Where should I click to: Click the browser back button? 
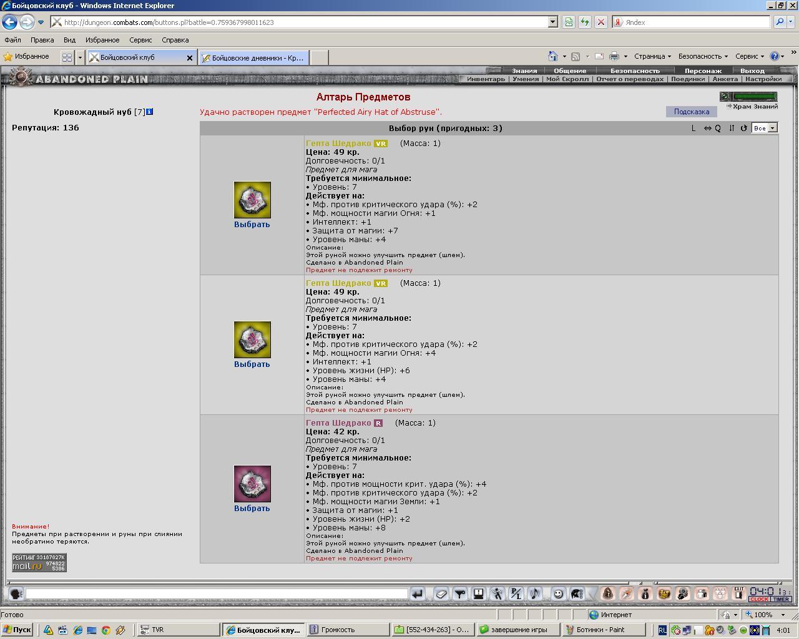pyautogui.click(x=9, y=22)
